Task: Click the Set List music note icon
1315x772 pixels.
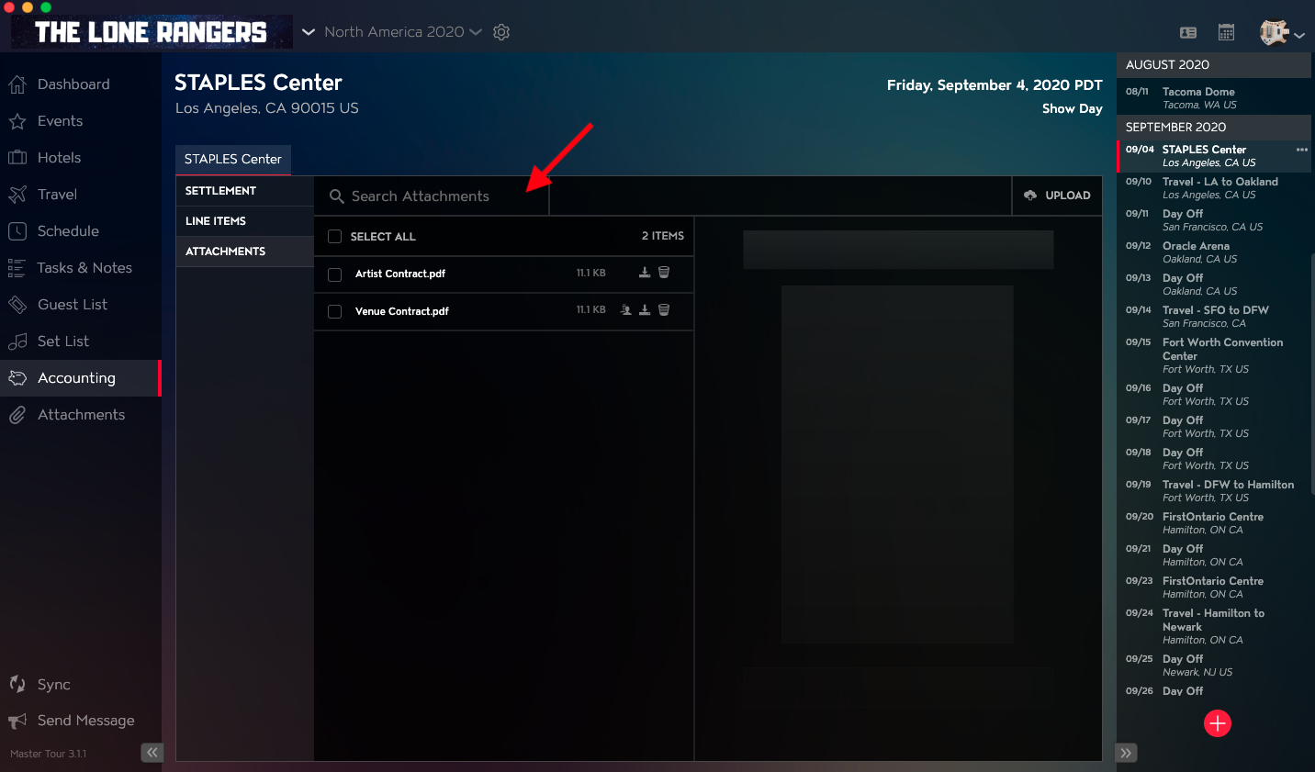Action: coord(17,341)
